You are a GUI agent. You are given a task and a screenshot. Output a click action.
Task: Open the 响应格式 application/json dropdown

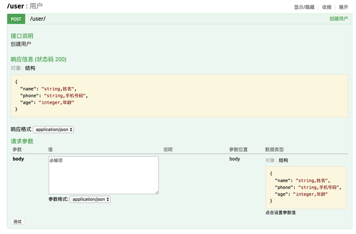(x=53, y=129)
